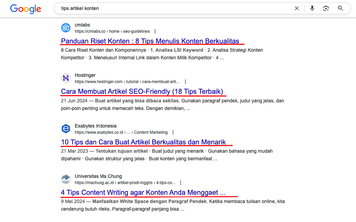The width and height of the screenshot is (356, 222).
Task: Click the cmlabs site favicon
Action: [65, 28]
